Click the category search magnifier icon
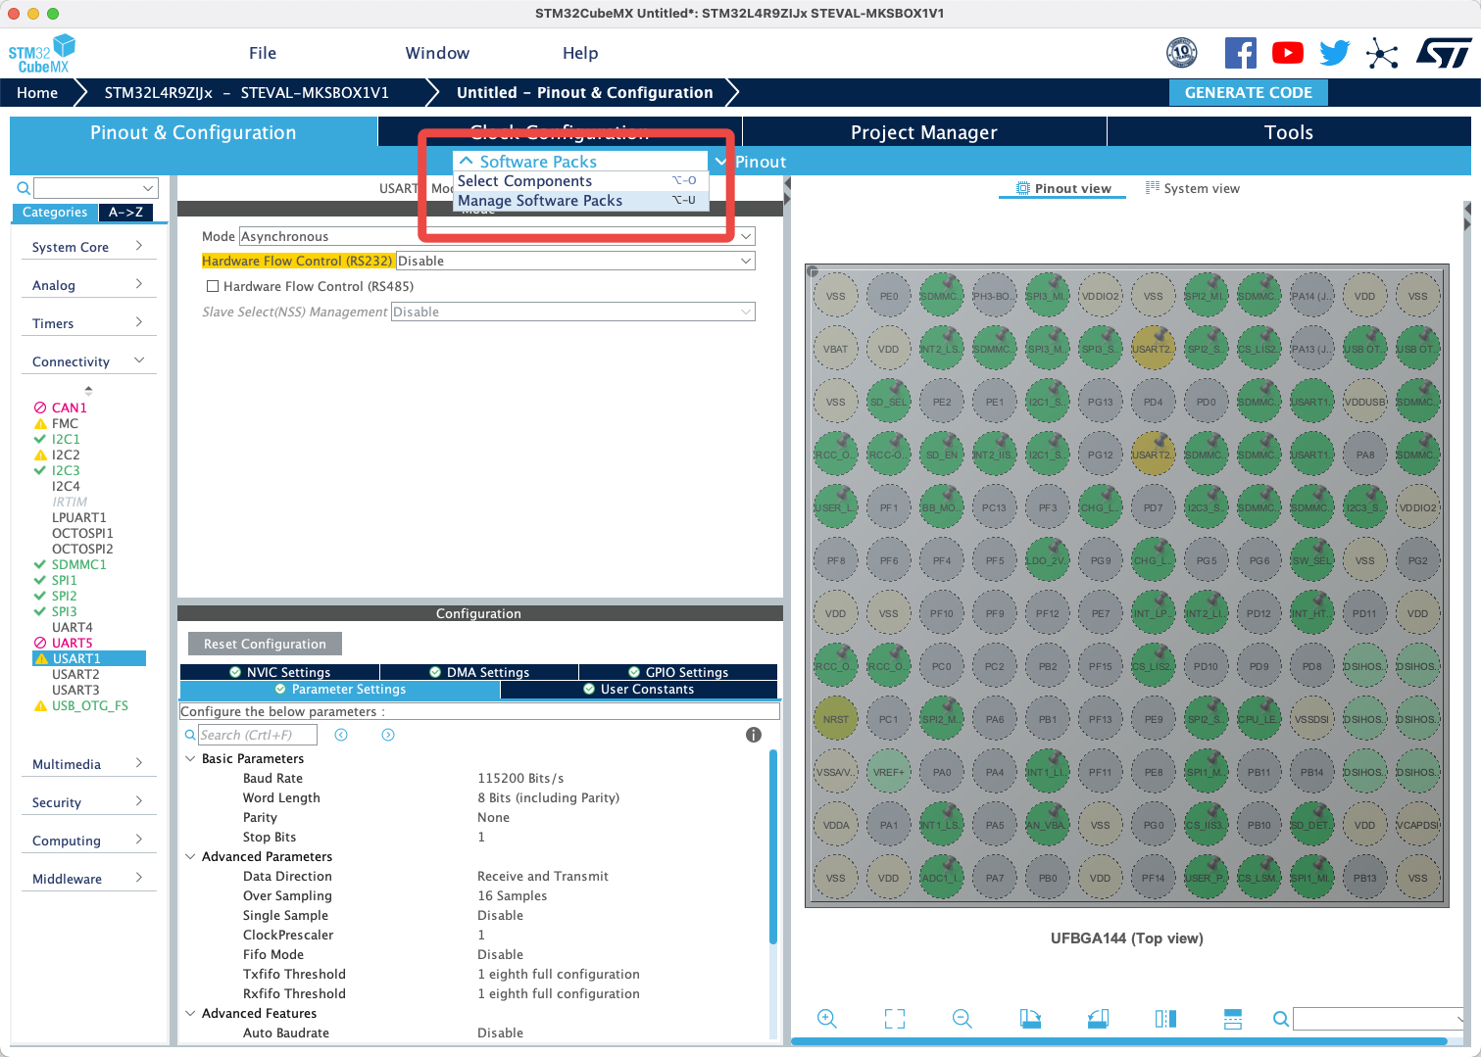 (x=24, y=188)
